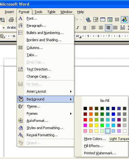Justify text alignment
The image size is (129, 159).
click(x=115, y=28)
